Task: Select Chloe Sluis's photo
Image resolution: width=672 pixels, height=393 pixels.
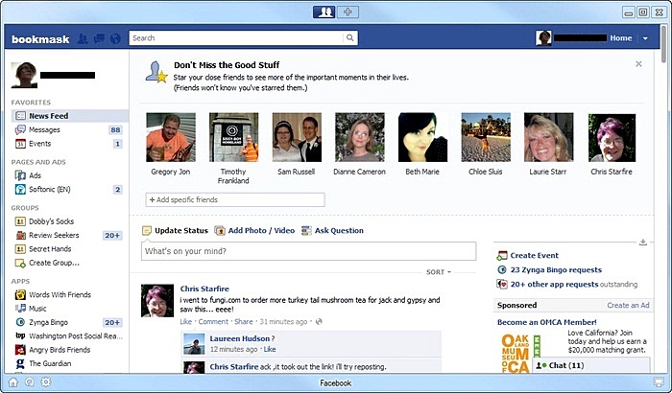Action: point(486,137)
